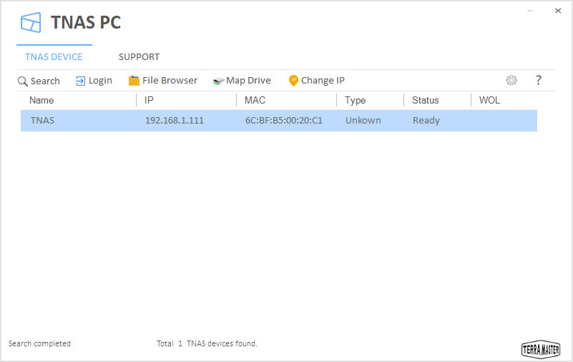This screenshot has height=362, width=573.
Task: Close the TNAS PC window
Action: point(558,11)
